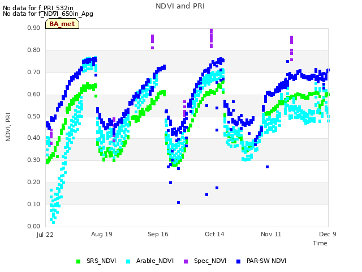This screenshot has width=362, height=272.
Task: Click the 0.80 y-axis tick label
Action: [x=34, y=50]
